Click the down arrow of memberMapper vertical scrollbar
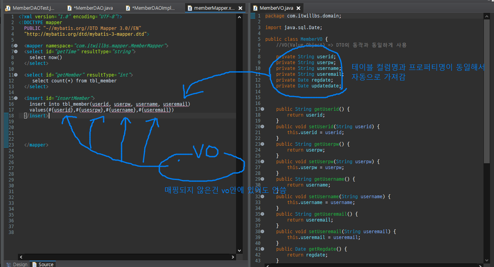494x267 pixels. (x=239, y=250)
